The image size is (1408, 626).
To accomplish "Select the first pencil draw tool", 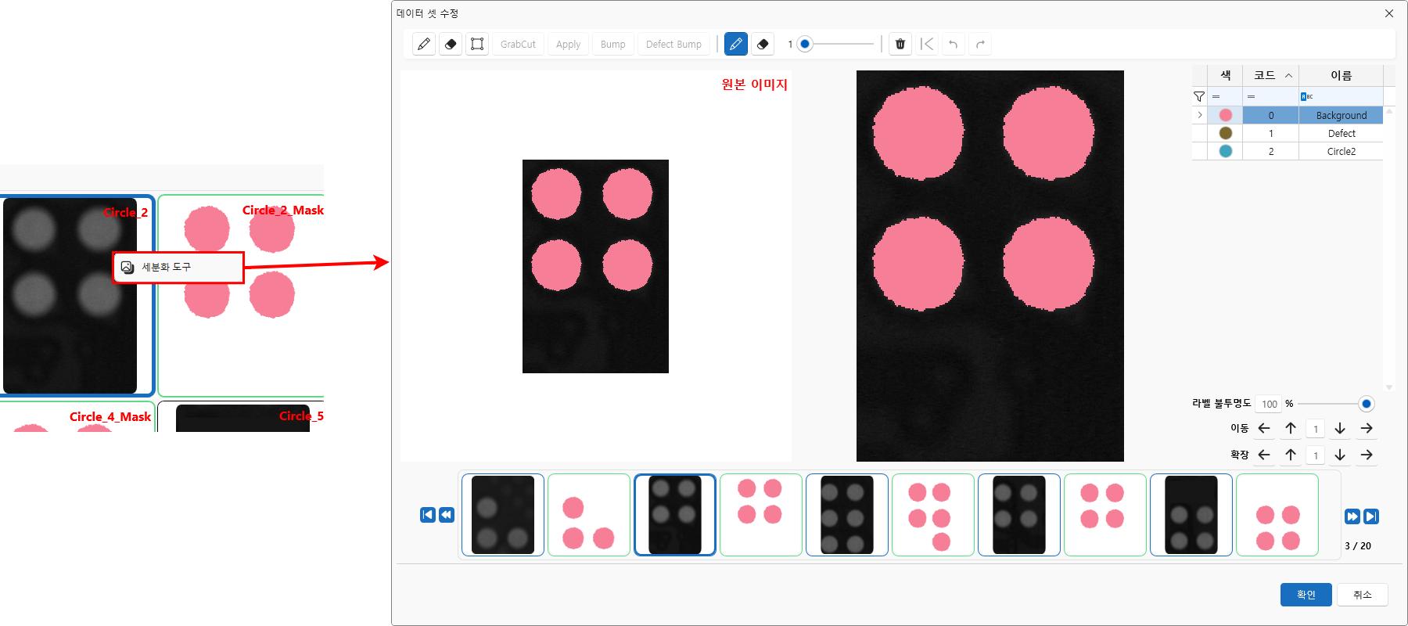I will click(424, 45).
